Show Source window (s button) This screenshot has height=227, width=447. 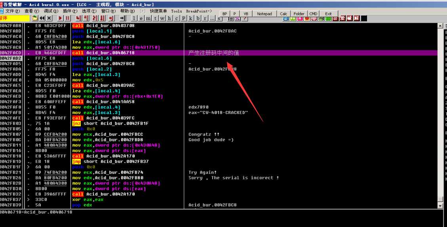219,18
